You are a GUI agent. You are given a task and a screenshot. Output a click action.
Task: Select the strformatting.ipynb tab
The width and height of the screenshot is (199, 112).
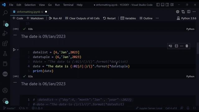(30, 12)
